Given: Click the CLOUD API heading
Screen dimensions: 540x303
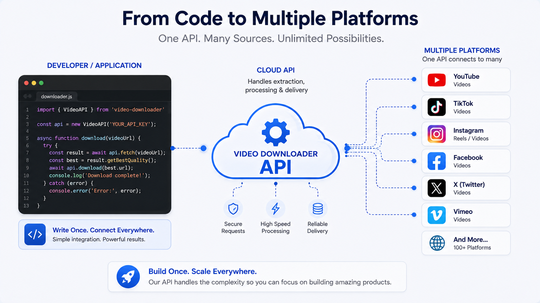Looking at the screenshot, I should pos(275,70).
